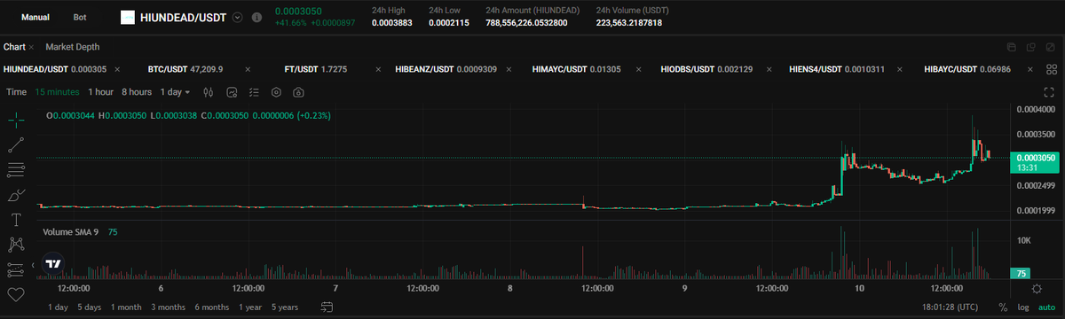The image size is (1065, 319).
Task: Set interval to 15 minutes
Action: pyautogui.click(x=58, y=92)
